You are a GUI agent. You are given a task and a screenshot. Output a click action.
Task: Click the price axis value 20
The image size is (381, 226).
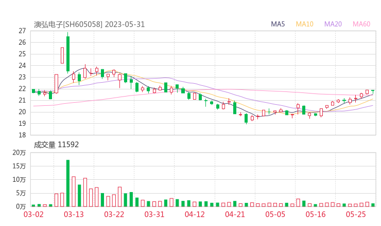(x=22, y=112)
